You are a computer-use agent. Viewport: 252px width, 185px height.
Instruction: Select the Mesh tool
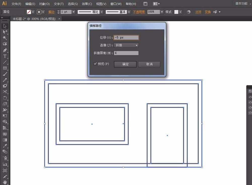tap(5, 134)
